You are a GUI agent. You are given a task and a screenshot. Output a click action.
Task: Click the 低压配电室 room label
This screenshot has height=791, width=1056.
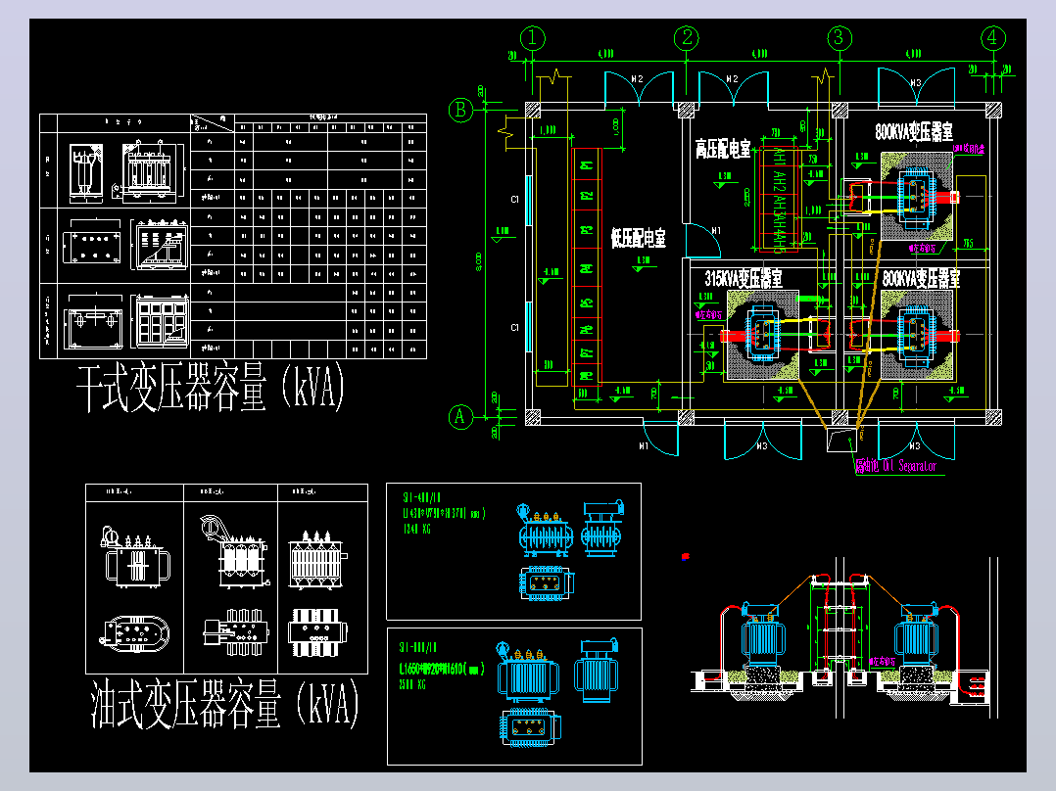coord(639,238)
